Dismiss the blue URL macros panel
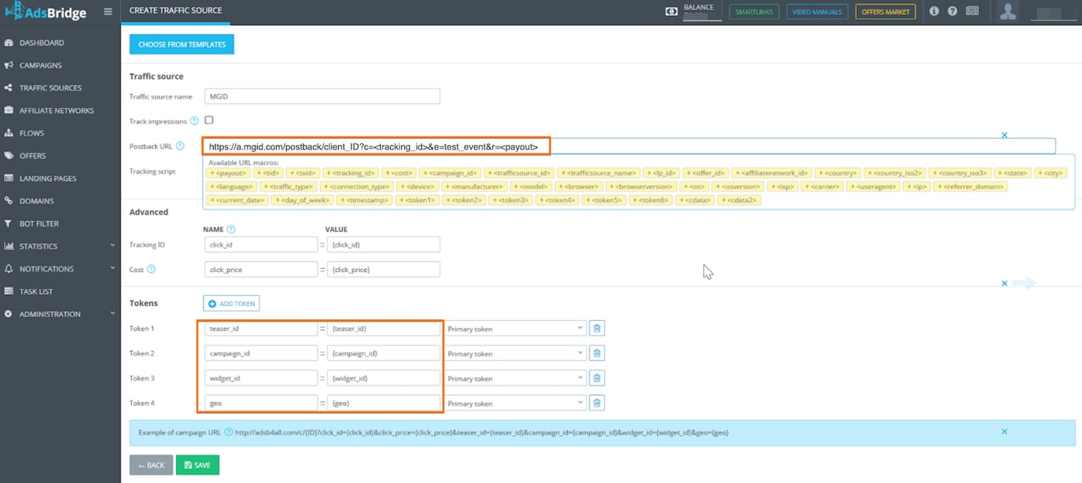This screenshot has height=483, width=1082. pos(1004,135)
